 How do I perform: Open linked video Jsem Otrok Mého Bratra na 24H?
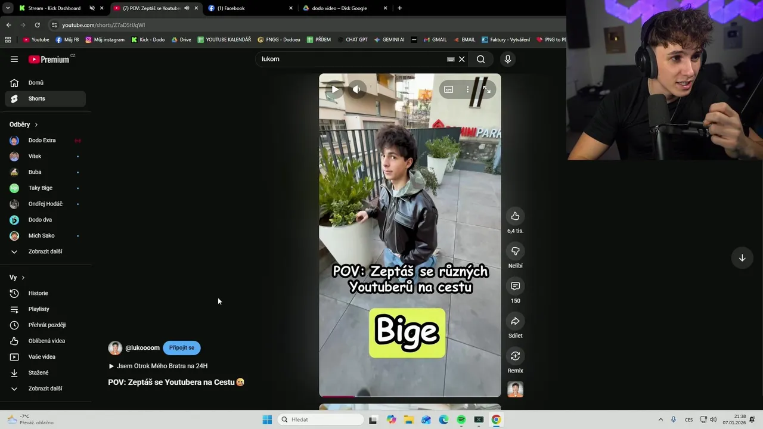[x=158, y=366]
